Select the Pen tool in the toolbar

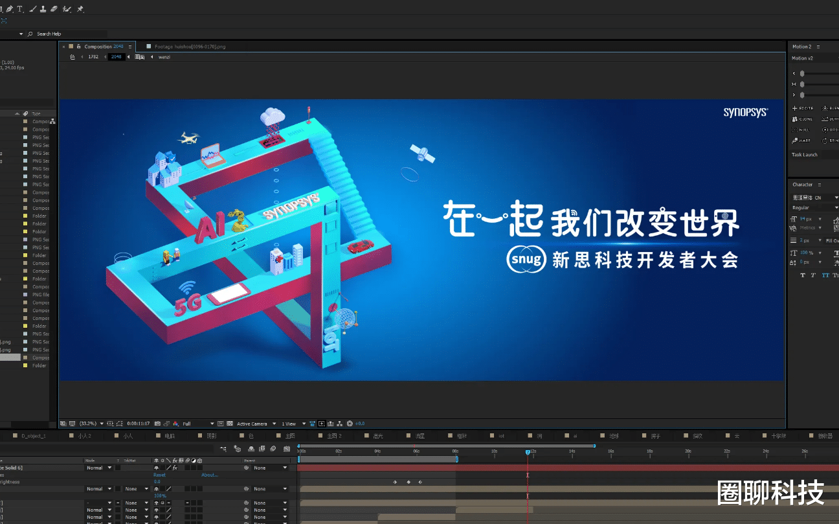[10, 9]
